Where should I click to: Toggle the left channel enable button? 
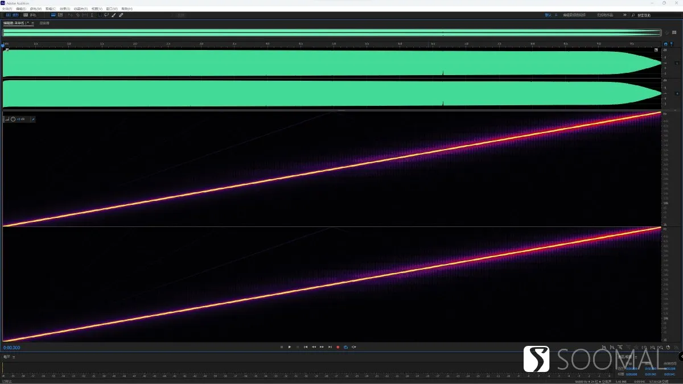coord(677,63)
